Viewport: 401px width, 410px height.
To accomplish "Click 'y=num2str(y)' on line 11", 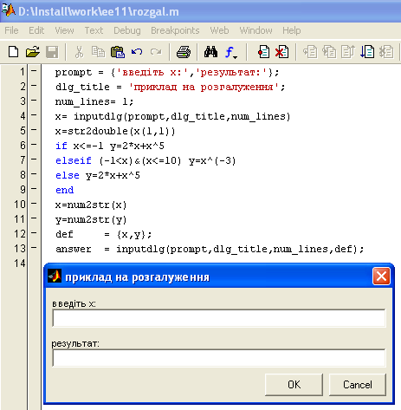I will point(91,220).
